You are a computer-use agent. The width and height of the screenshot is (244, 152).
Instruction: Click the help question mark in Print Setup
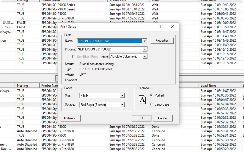pyautogui.click(x=160, y=26)
